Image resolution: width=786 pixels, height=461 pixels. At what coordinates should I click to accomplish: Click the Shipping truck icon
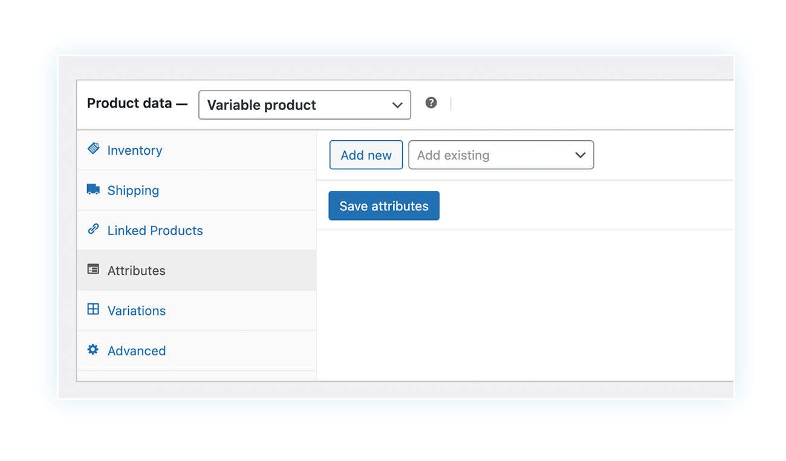pyautogui.click(x=93, y=190)
